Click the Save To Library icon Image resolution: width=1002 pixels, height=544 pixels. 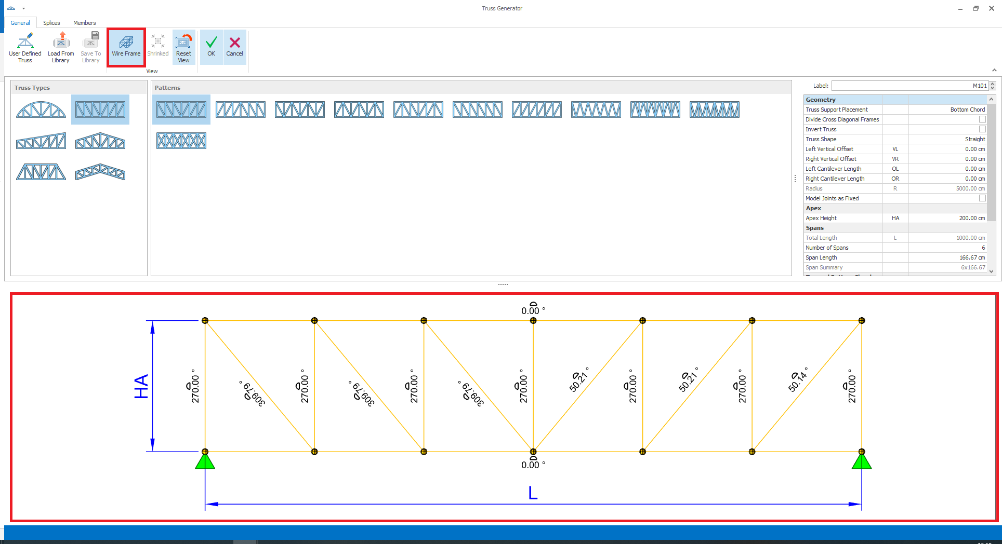(90, 47)
